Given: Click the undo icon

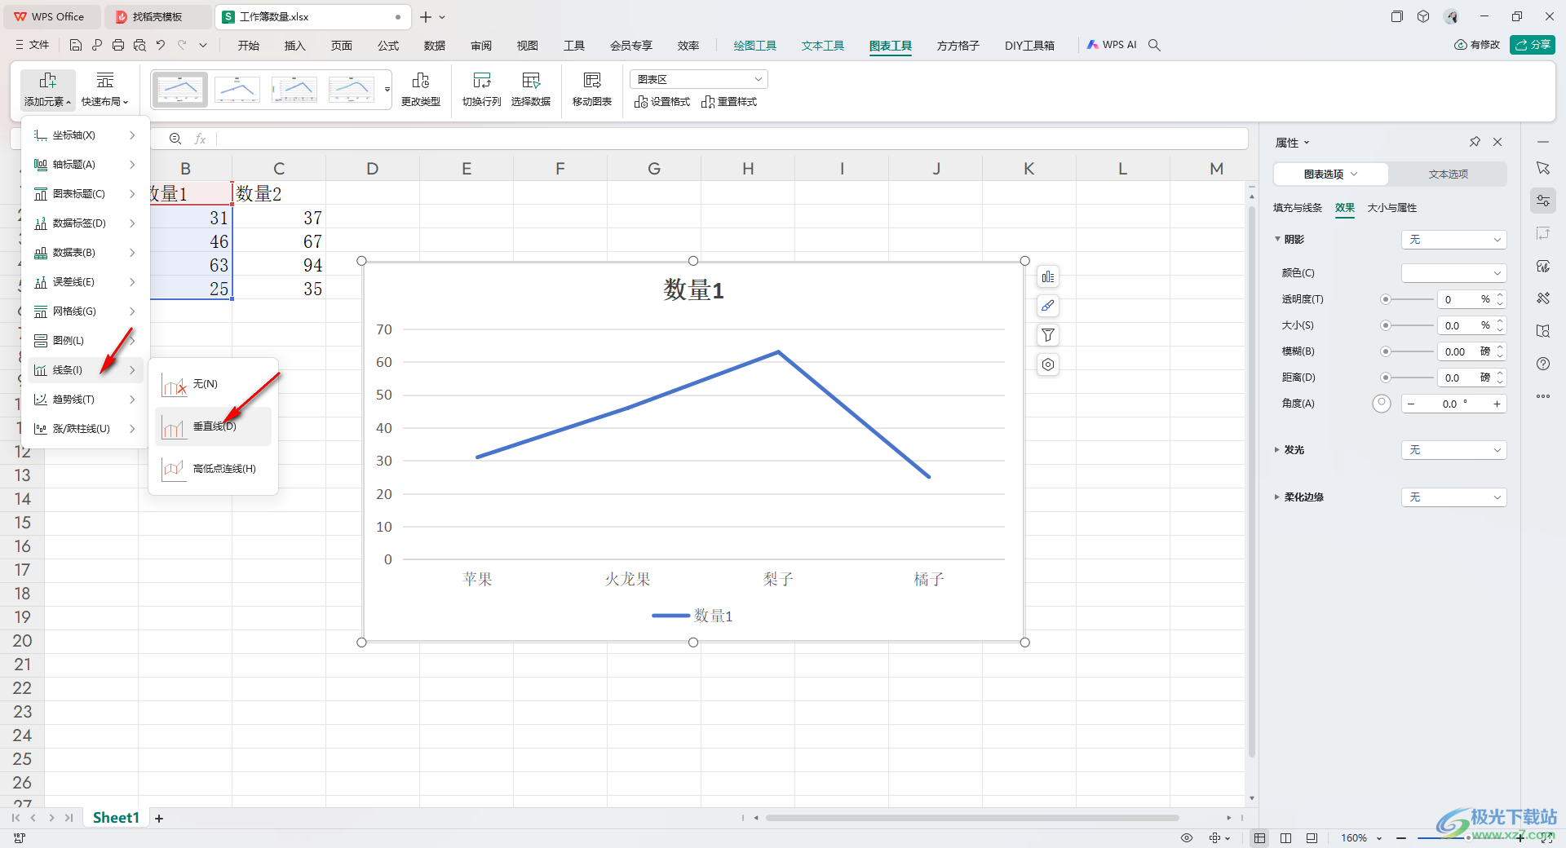Looking at the screenshot, I should click(161, 45).
